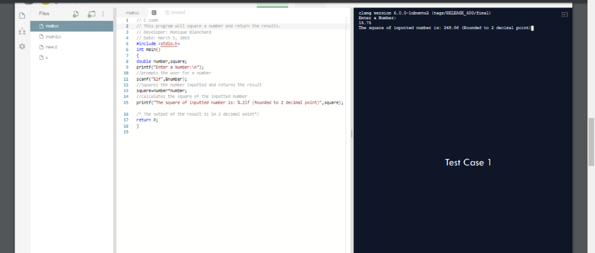Click code line 1 '// C code'
Image resolution: width=595 pixels, height=253 pixels.
click(147, 20)
